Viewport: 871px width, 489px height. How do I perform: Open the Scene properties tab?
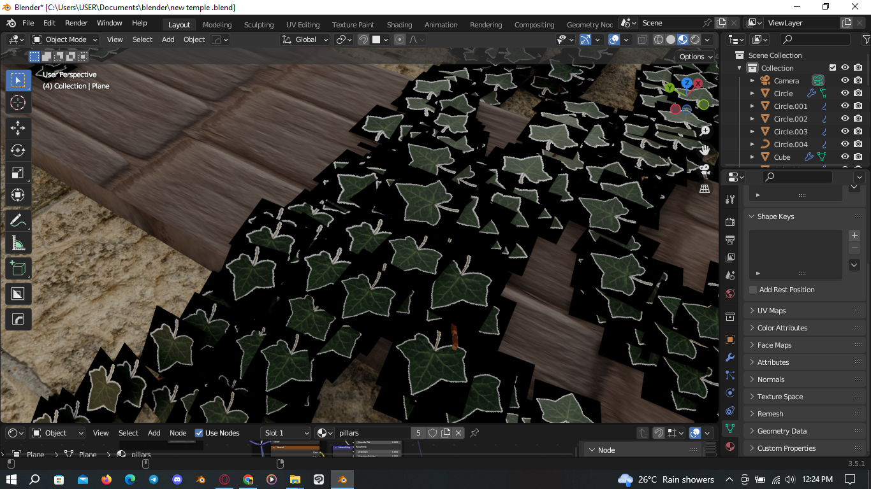[x=730, y=276]
